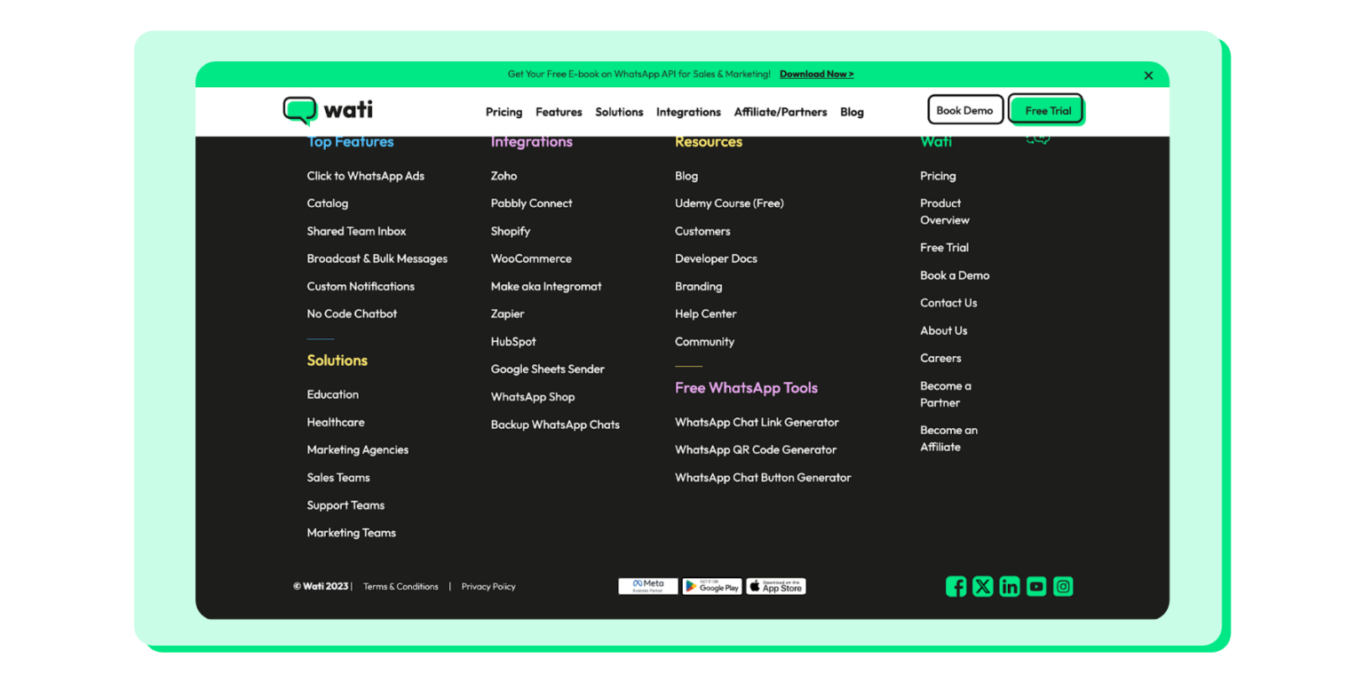This screenshot has height=682, width=1364.
Task: Click the Wati logo in header
Action: point(328,110)
